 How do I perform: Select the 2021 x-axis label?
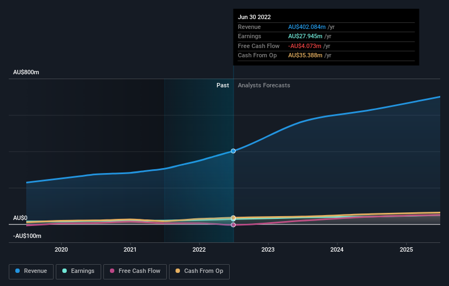click(x=130, y=249)
